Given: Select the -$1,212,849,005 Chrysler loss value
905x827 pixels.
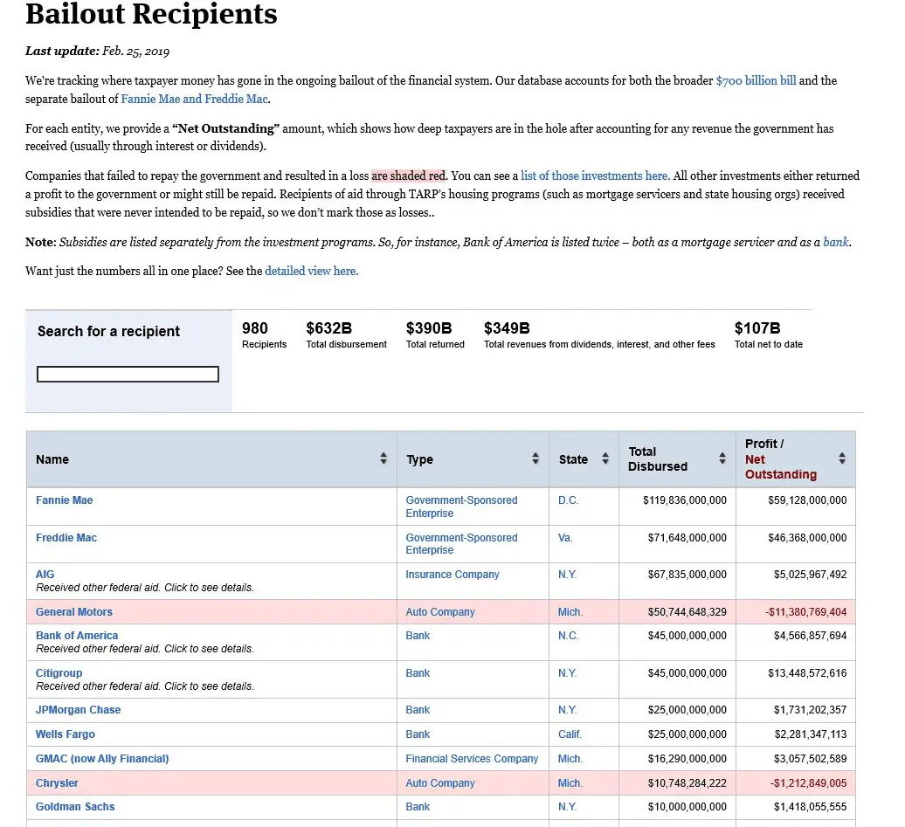Looking at the screenshot, I should [808, 783].
